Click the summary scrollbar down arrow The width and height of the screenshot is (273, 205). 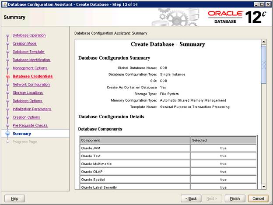263,187
